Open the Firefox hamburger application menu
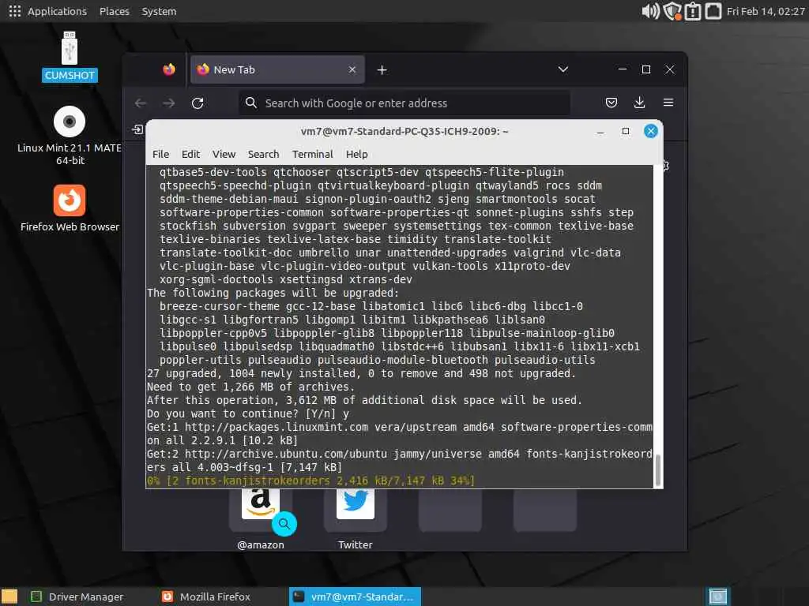The width and height of the screenshot is (809, 606). coord(668,103)
